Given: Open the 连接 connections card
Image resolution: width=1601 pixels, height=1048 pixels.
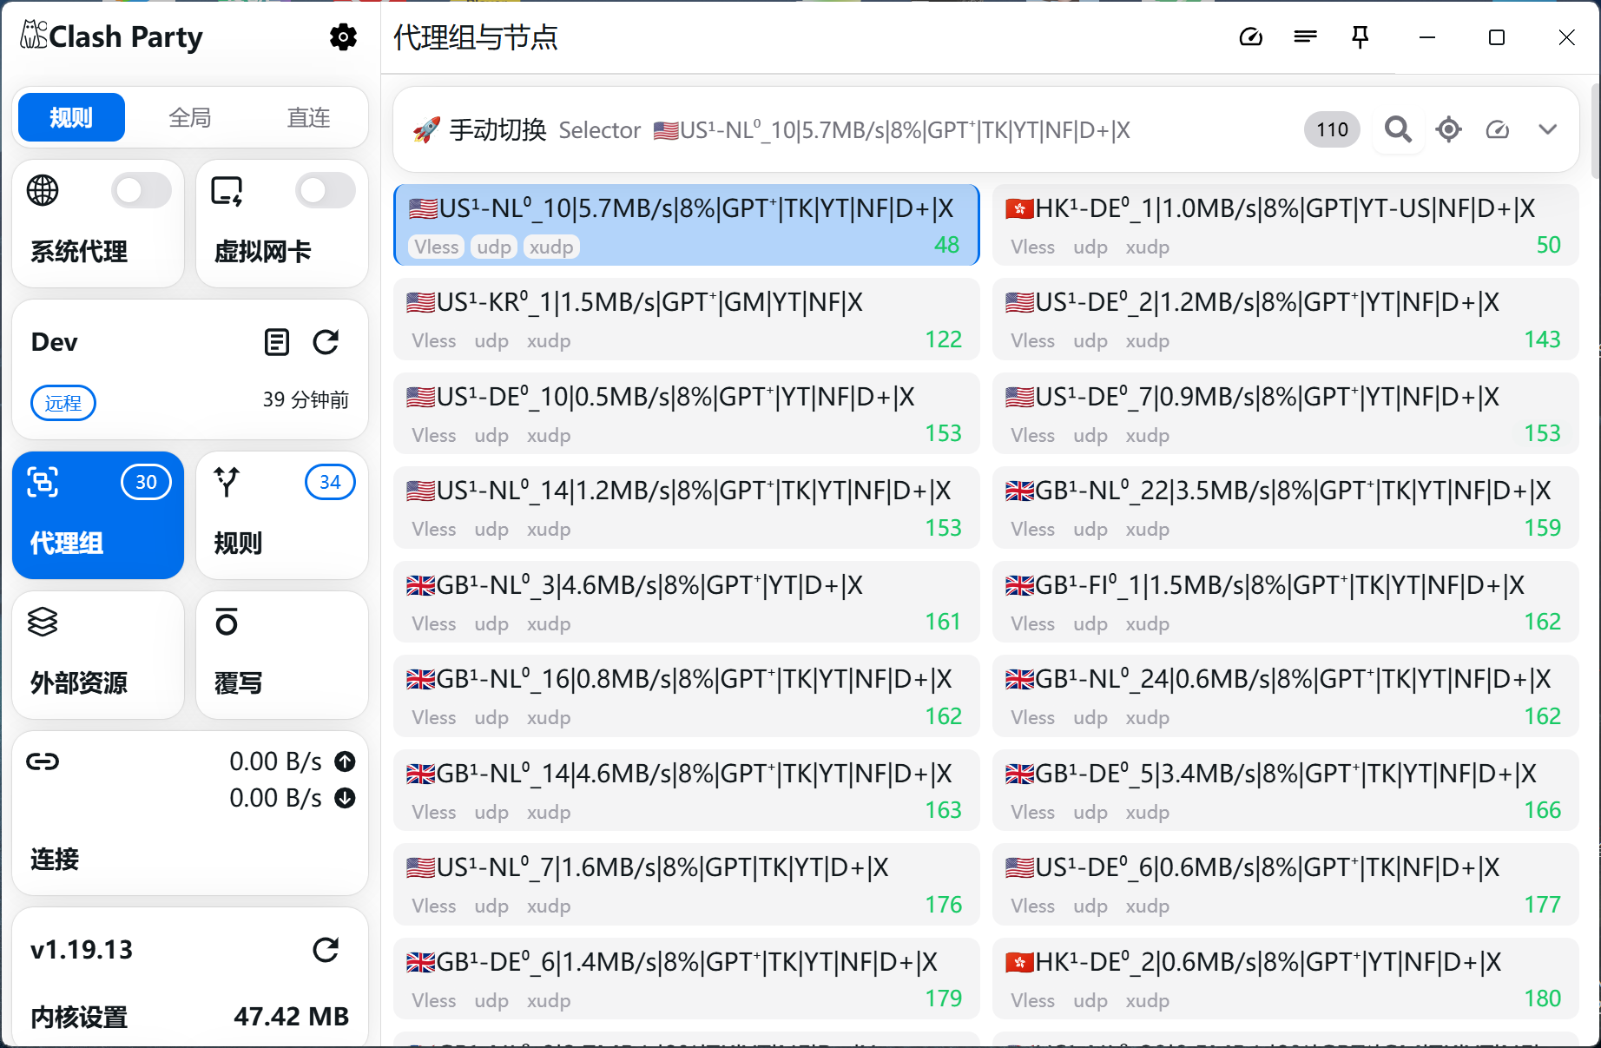Looking at the screenshot, I should [x=190, y=813].
